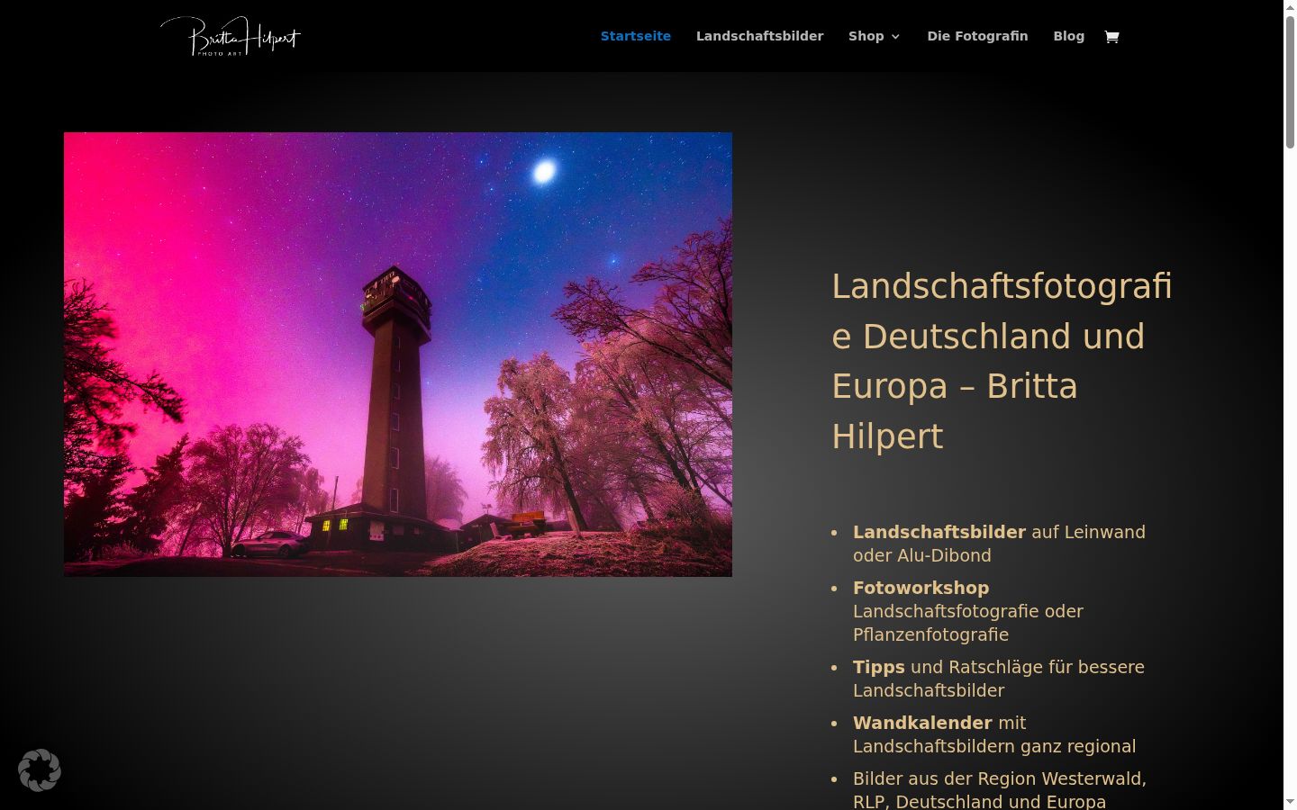Click the bold 'Fotoworkshop' list item text
This screenshot has height=810, width=1297.
[x=921, y=588]
